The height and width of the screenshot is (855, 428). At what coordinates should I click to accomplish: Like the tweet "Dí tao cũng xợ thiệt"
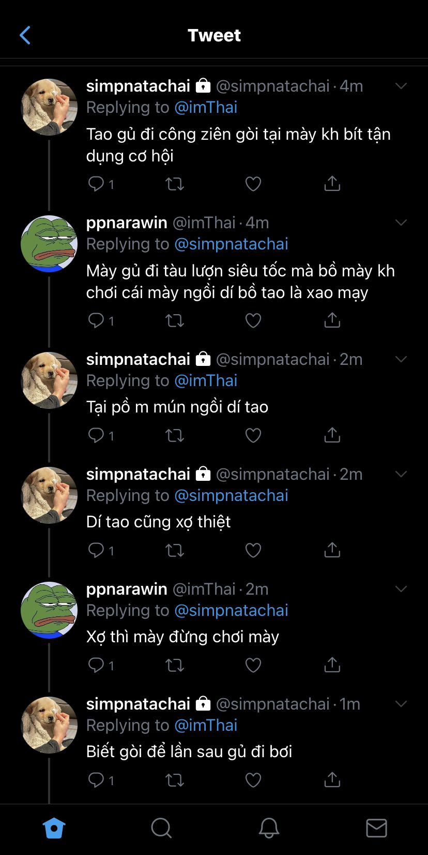point(253,550)
